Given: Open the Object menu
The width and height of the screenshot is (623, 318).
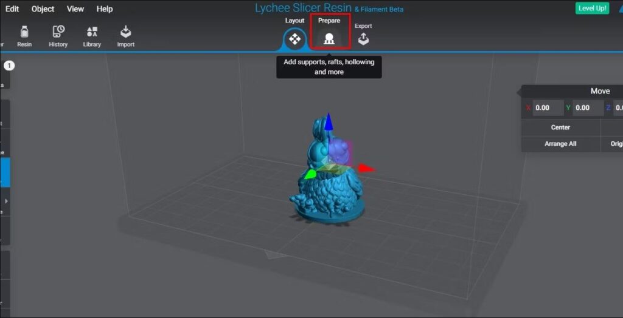Looking at the screenshot, I should (43, 8).
